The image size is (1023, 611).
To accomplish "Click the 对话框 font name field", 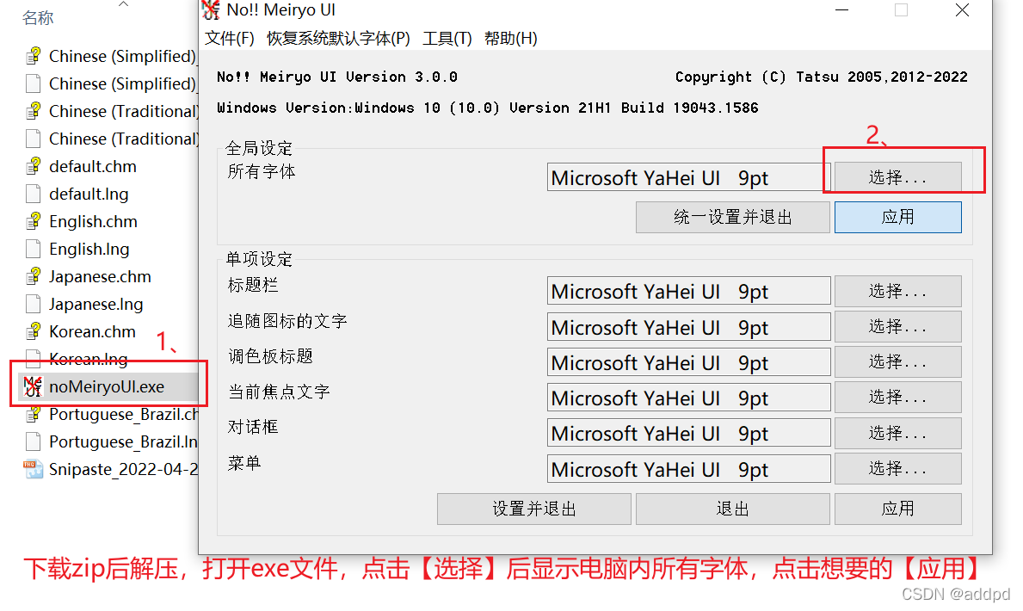I will pyautogui.click(x=688, y=433).
